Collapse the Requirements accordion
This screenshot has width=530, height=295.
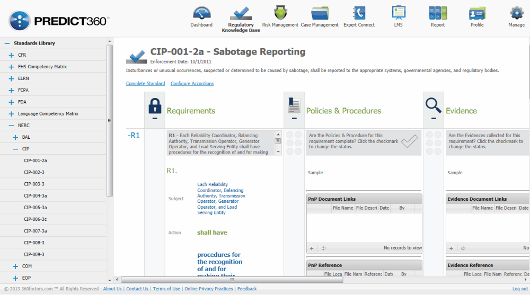tap(154, 119)
